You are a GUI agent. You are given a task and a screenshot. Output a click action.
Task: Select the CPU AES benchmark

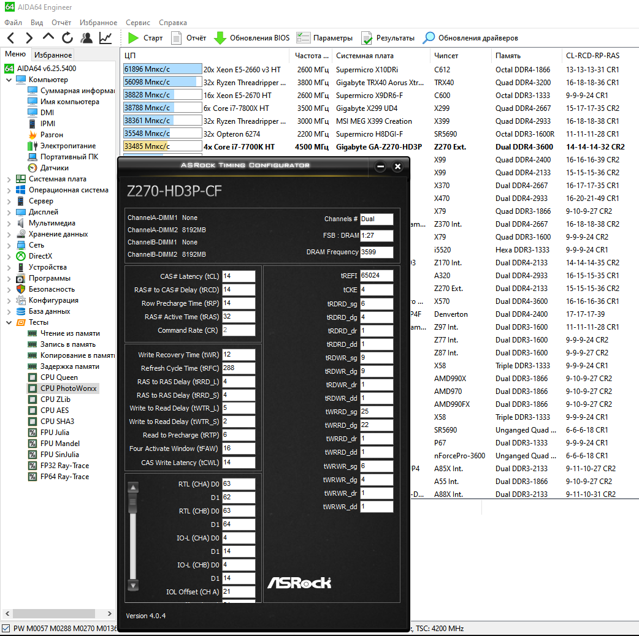coord(48,411)
